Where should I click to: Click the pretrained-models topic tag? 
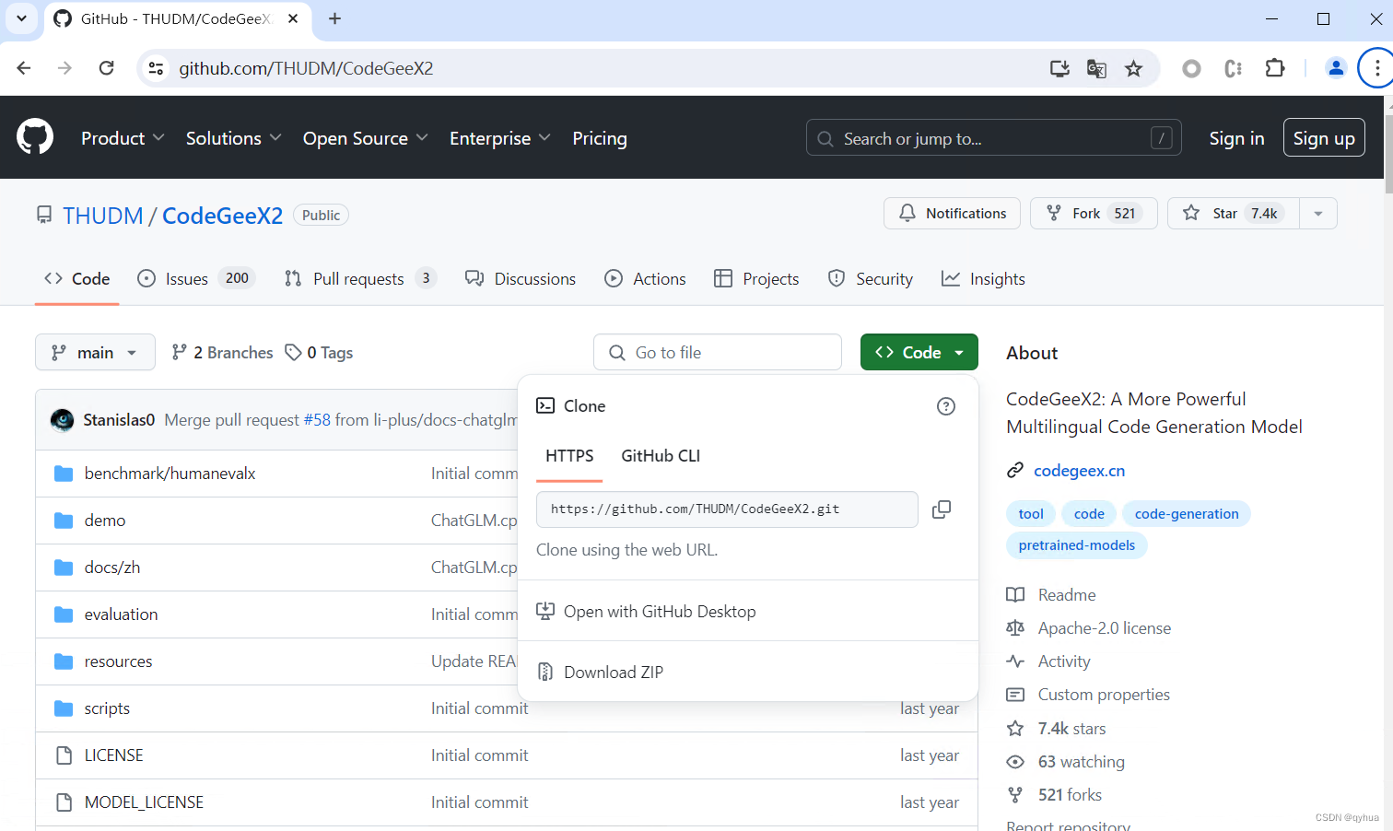(1076, 545)
